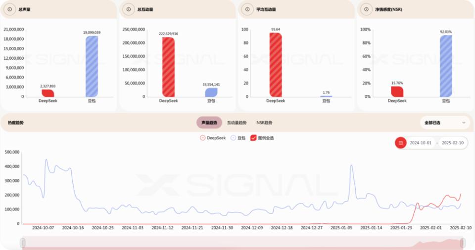Grab the left range slider handle
475x250 pixels.
23,243
